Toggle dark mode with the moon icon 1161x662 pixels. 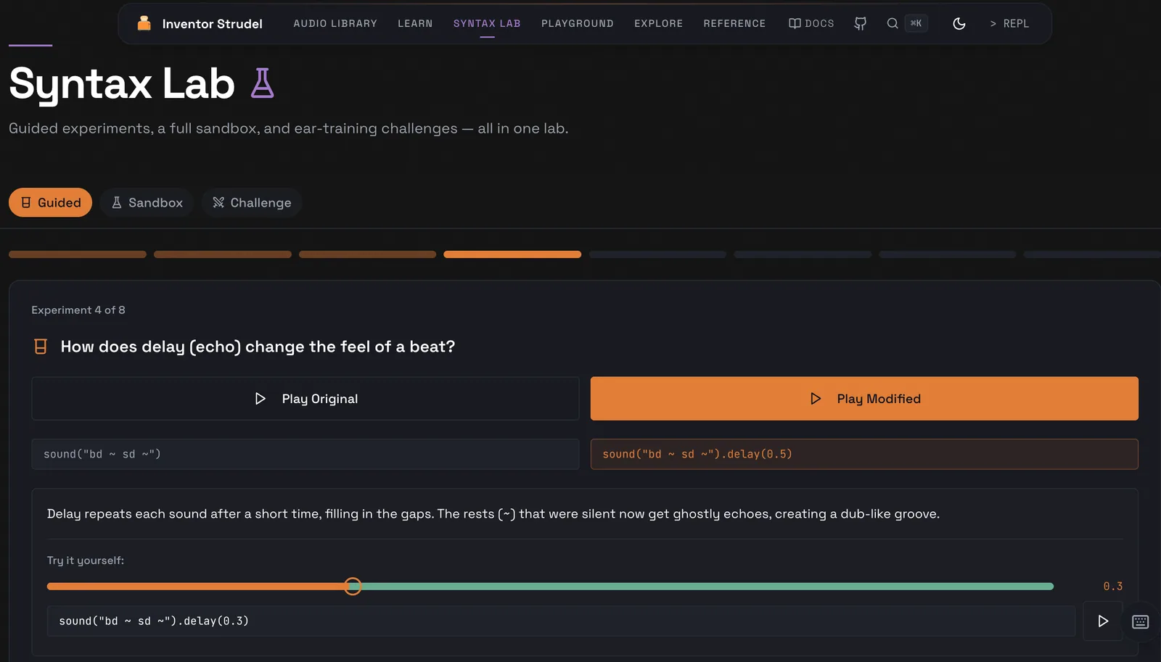pyautogui.click(x=959, y=23)
